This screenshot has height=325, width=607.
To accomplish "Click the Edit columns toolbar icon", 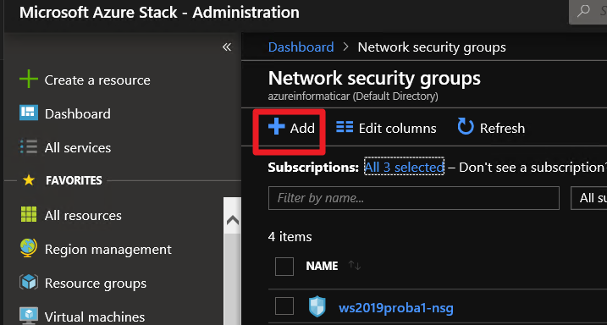I will 345,127.
